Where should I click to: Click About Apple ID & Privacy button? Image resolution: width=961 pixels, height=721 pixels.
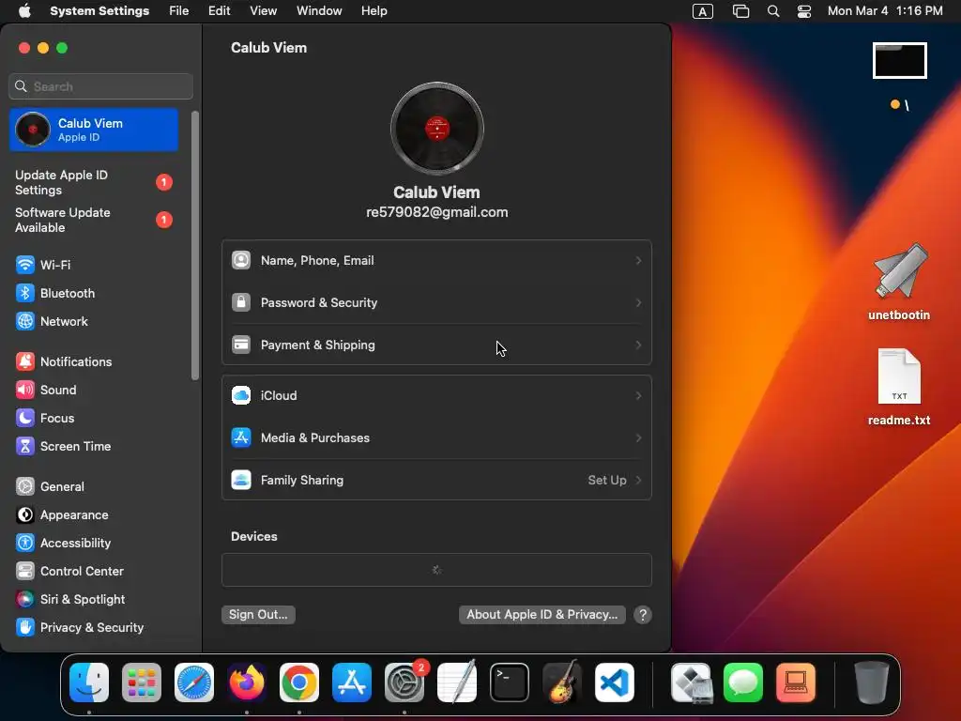pyautogui.click(x=542, y=615)
